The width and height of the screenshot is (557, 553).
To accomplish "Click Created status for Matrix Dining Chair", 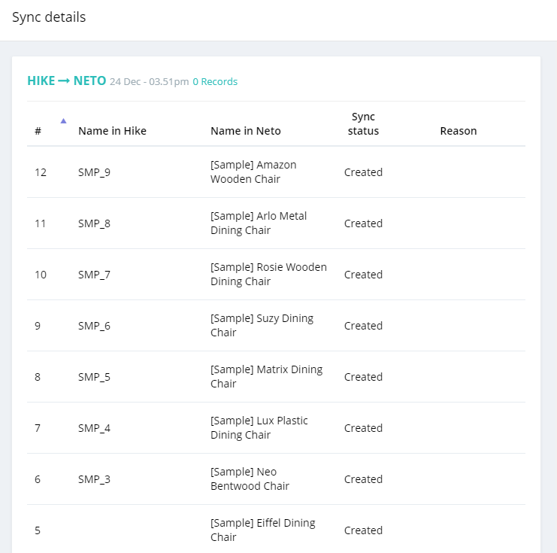I will tap(363, 377).
